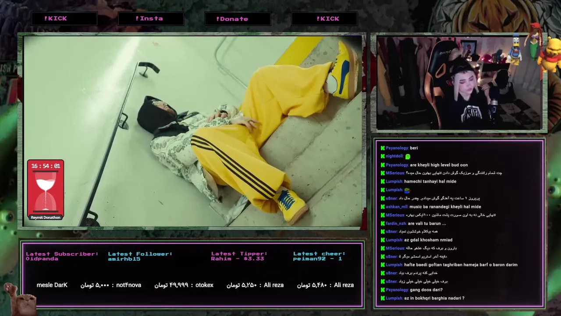Click latest tipper 'Rahim - $3.33'
Viewport: 561px width, 316px height.
[238, 259]
